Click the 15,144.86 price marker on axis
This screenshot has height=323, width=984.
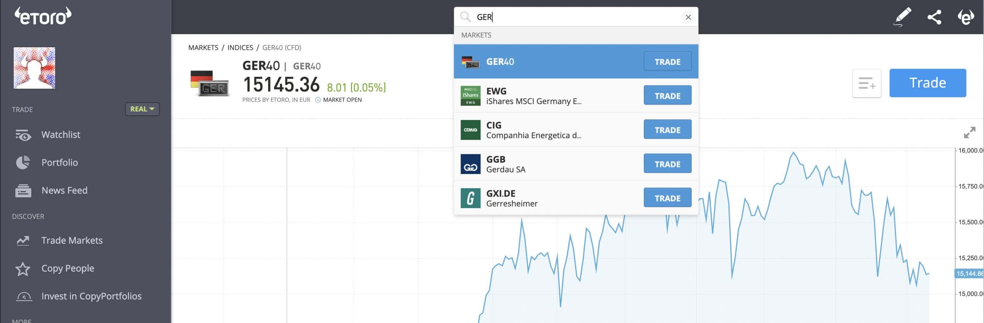[969, 274]
